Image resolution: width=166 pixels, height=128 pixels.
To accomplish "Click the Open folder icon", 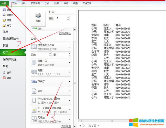I will click(x=4, y=20).
